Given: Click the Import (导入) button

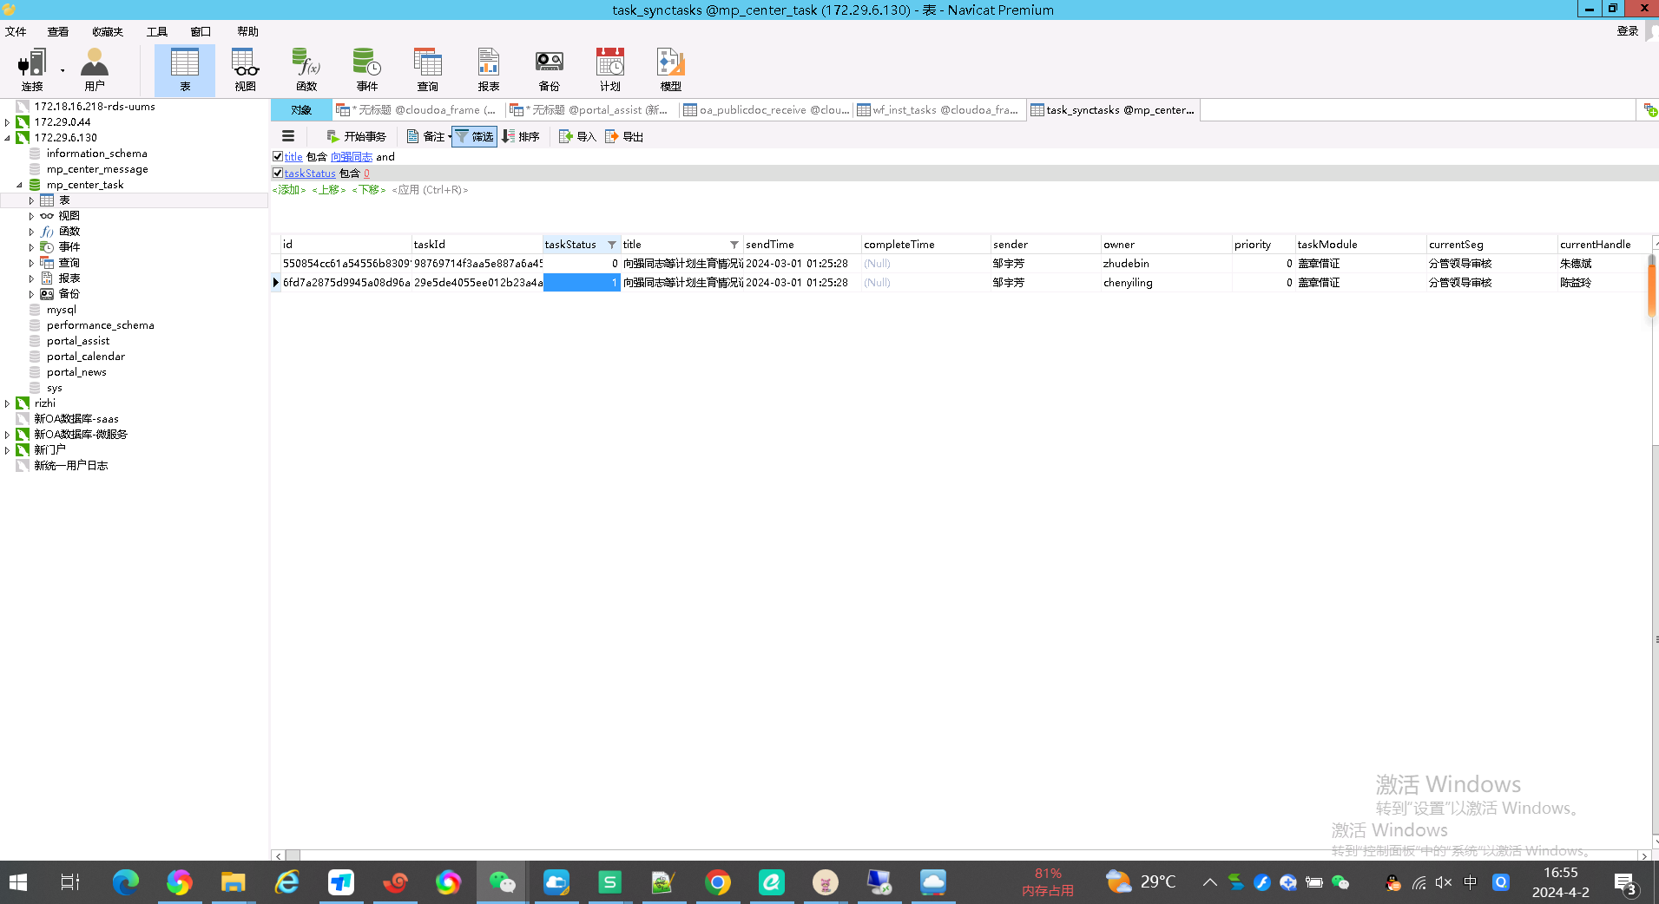Looking at the screenshot, I should pos(577,136).
